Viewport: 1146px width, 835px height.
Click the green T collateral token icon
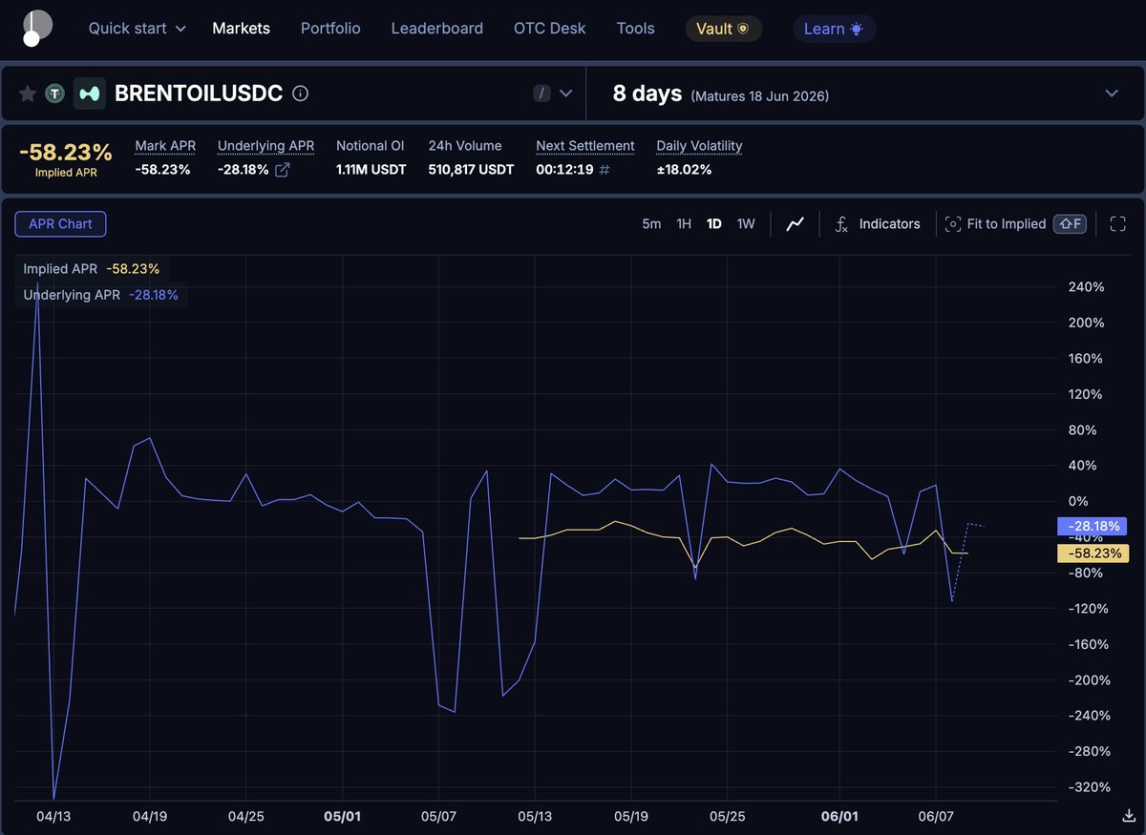click(55, 94)
